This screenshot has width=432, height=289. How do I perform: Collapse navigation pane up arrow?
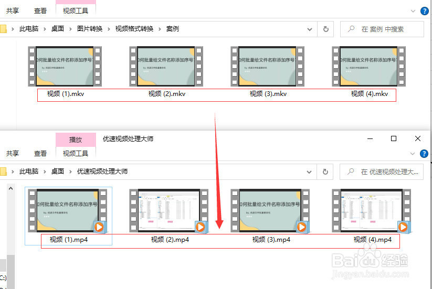[10, 188]
